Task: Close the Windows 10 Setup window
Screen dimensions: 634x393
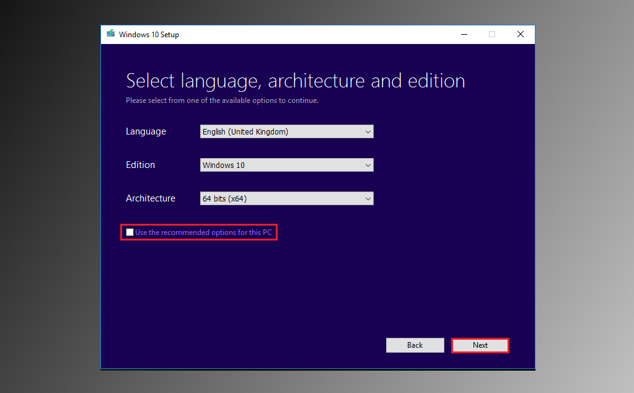Action: pyautogui.click(x=521, y=34)
